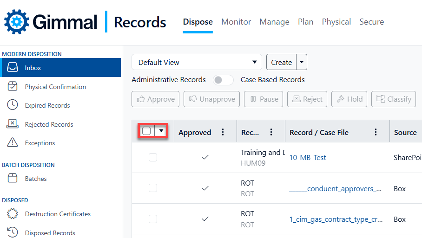This screenshot has width=422, height=238.
Task: Click the Create button
Action: (x=281, y=62)
